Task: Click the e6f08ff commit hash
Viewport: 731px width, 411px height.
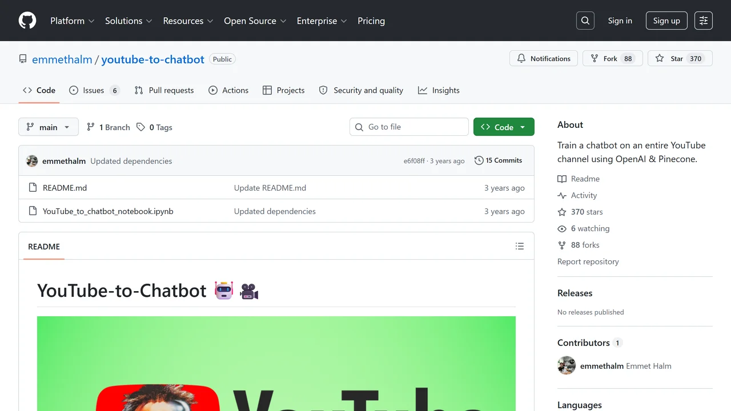Action: 414,161
